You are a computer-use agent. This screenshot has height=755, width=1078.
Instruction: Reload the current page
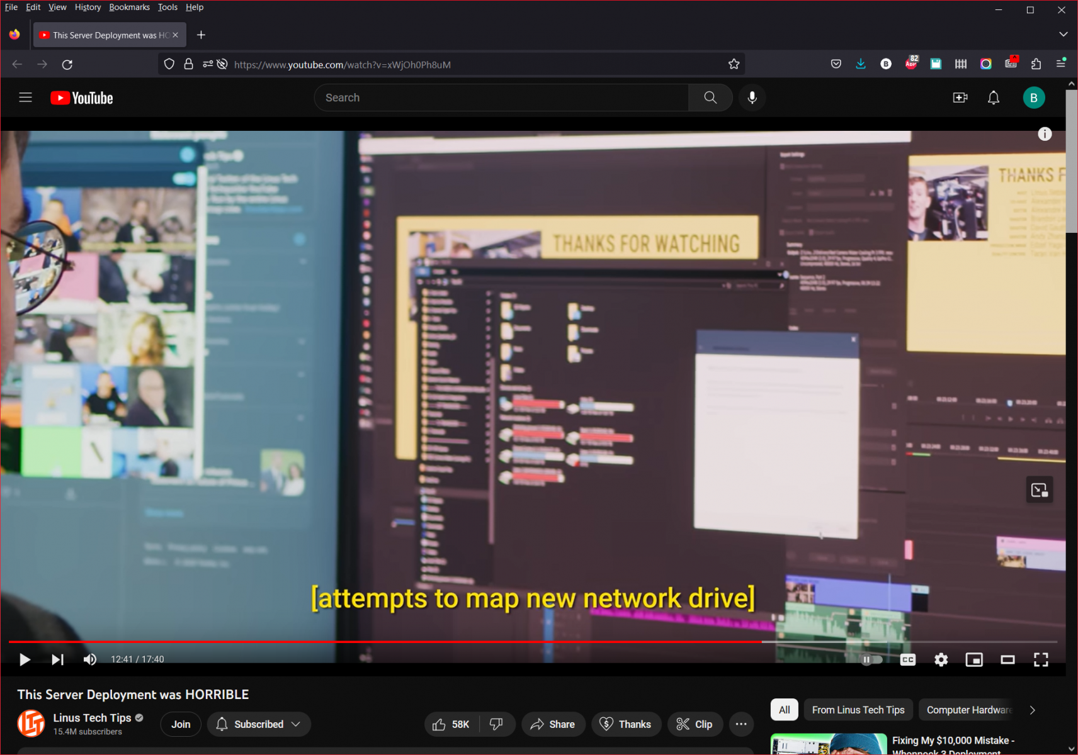tap(67, 64)
